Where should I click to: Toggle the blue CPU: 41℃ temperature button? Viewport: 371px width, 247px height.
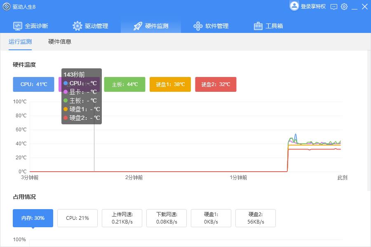point(34,84)
